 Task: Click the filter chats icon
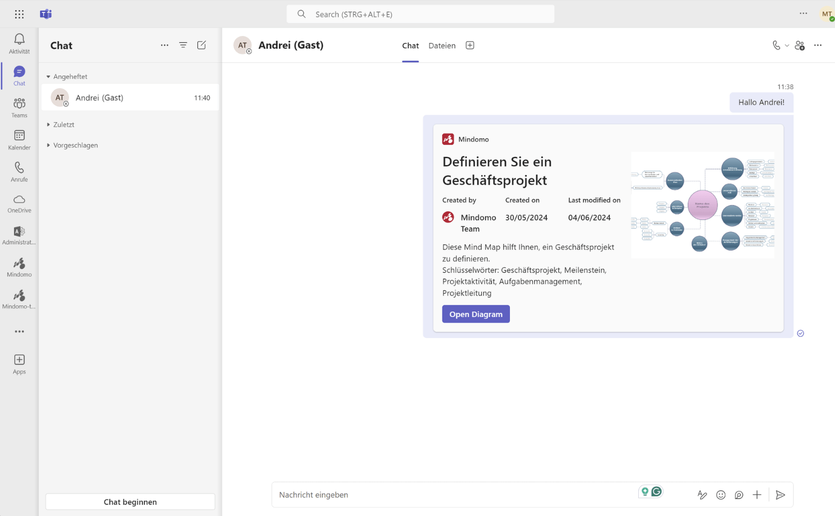pyautogui.click(x=183, y=46)
